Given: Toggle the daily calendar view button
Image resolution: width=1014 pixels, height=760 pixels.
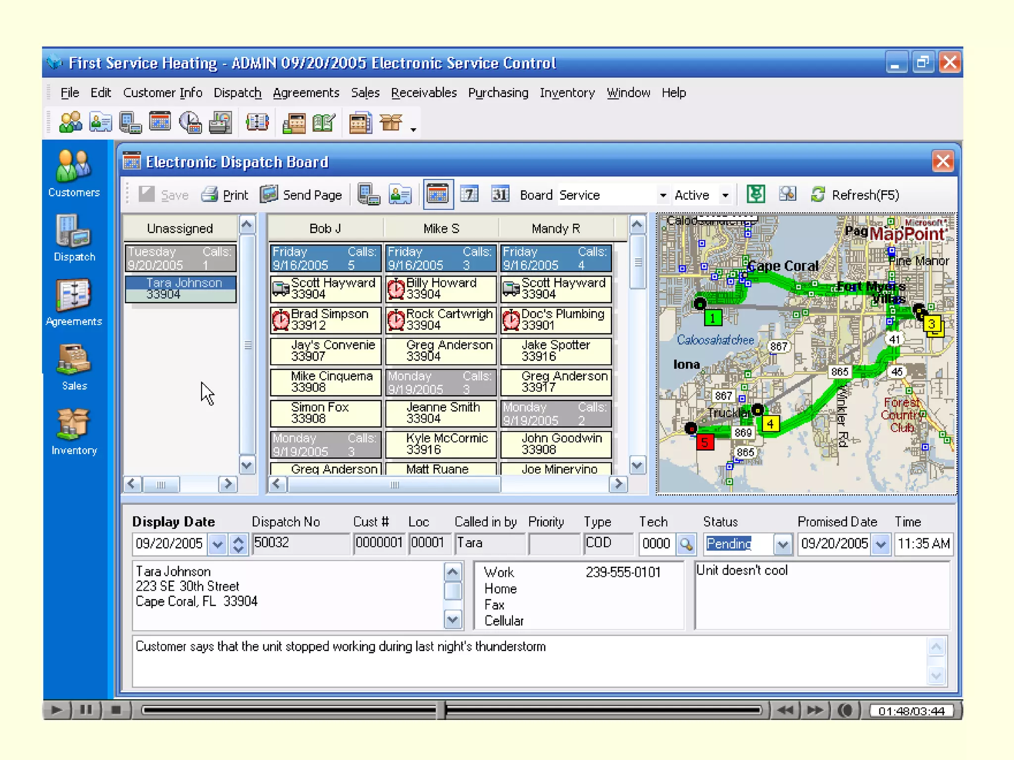Looking at the screenshot, I should pos(438,194).
